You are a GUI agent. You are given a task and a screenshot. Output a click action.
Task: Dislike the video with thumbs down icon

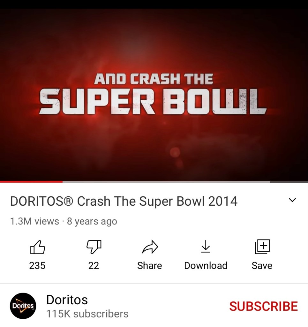coord(94,247)
